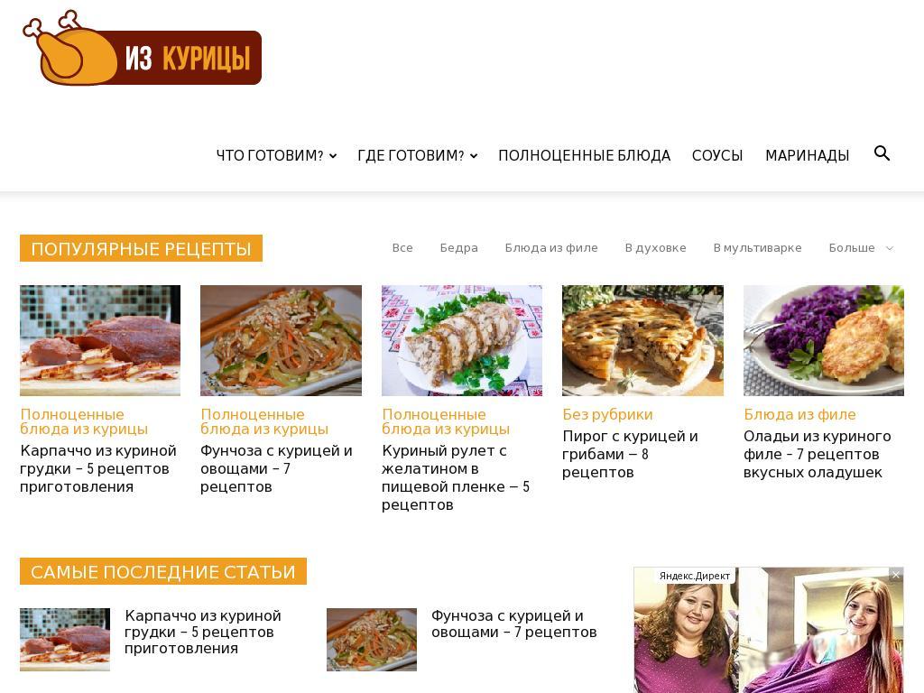Open Оладьи из куриного филе recipe link
The height and width of the screenshot is (693, 924).
click(x=817, y=455)
